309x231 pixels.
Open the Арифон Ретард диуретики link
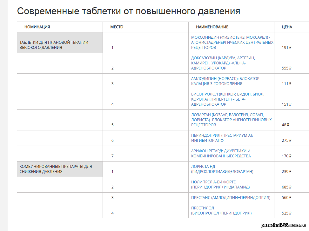pyautogui.click(x=221, y=153)
